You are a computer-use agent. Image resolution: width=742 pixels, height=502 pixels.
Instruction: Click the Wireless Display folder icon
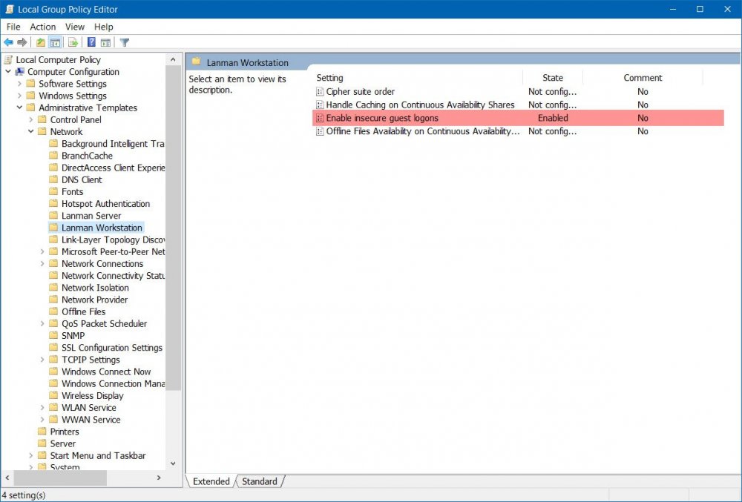pos(53,396)
